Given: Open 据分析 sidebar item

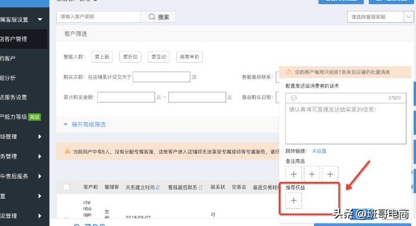Looking at the screenshot, I should [8, 78].
